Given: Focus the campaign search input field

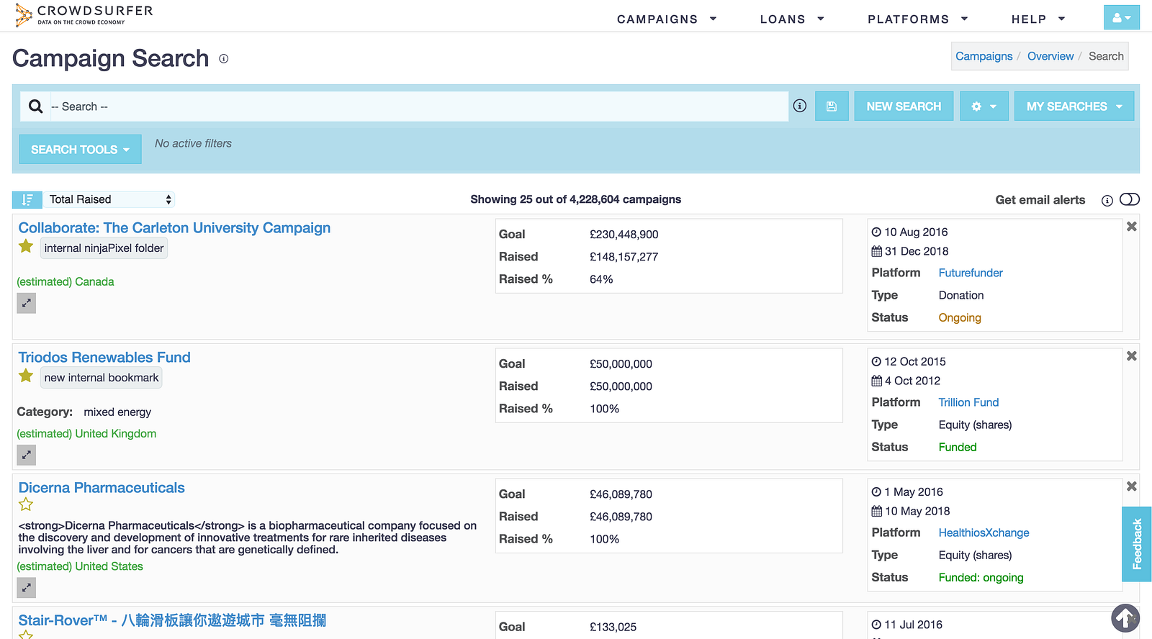Looking at the screenshot, I should [x=418, y=106].
